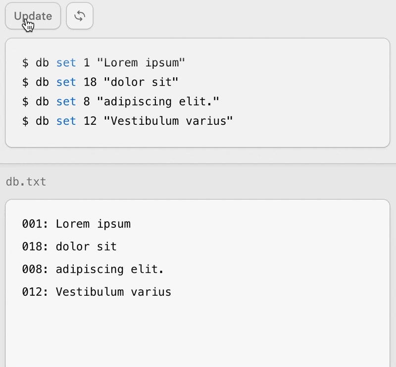Click the dollar prompt of the first command
396x367 pixels.
coord(25,63)
